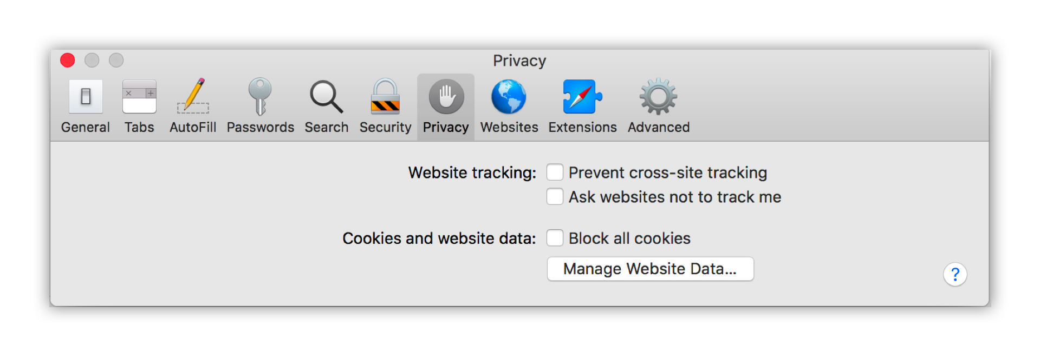Tick the Block all cookies checkbox
This screenshot has height=352, width=1040.
pos(555,238)
